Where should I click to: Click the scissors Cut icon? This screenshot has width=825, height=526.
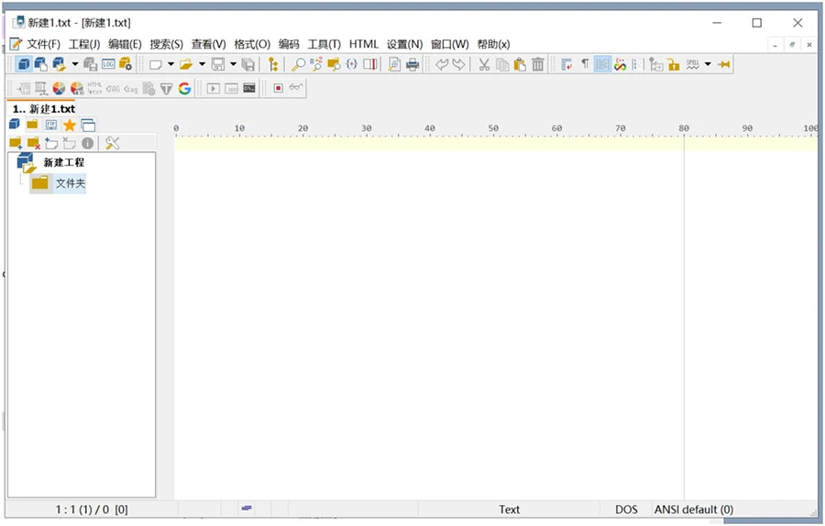484,64
